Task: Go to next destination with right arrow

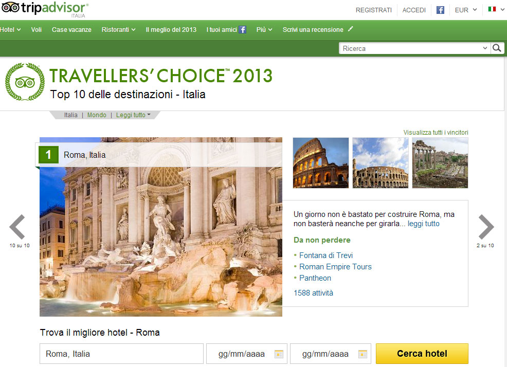Action: pos(486,227)
